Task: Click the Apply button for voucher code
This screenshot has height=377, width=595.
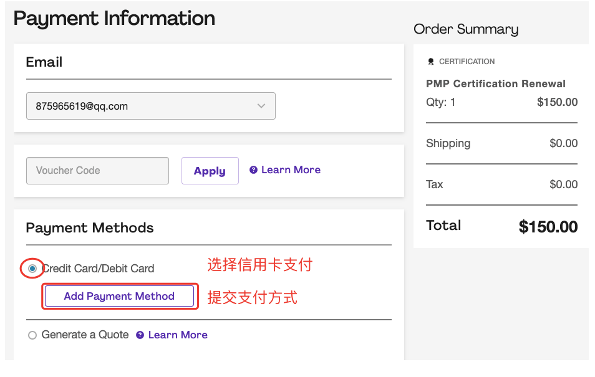Action: 210,170
